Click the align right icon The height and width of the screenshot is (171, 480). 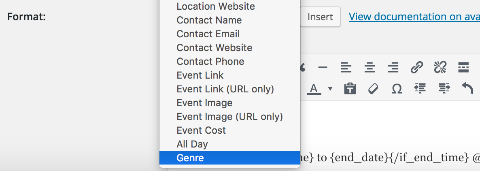[393, 67]
